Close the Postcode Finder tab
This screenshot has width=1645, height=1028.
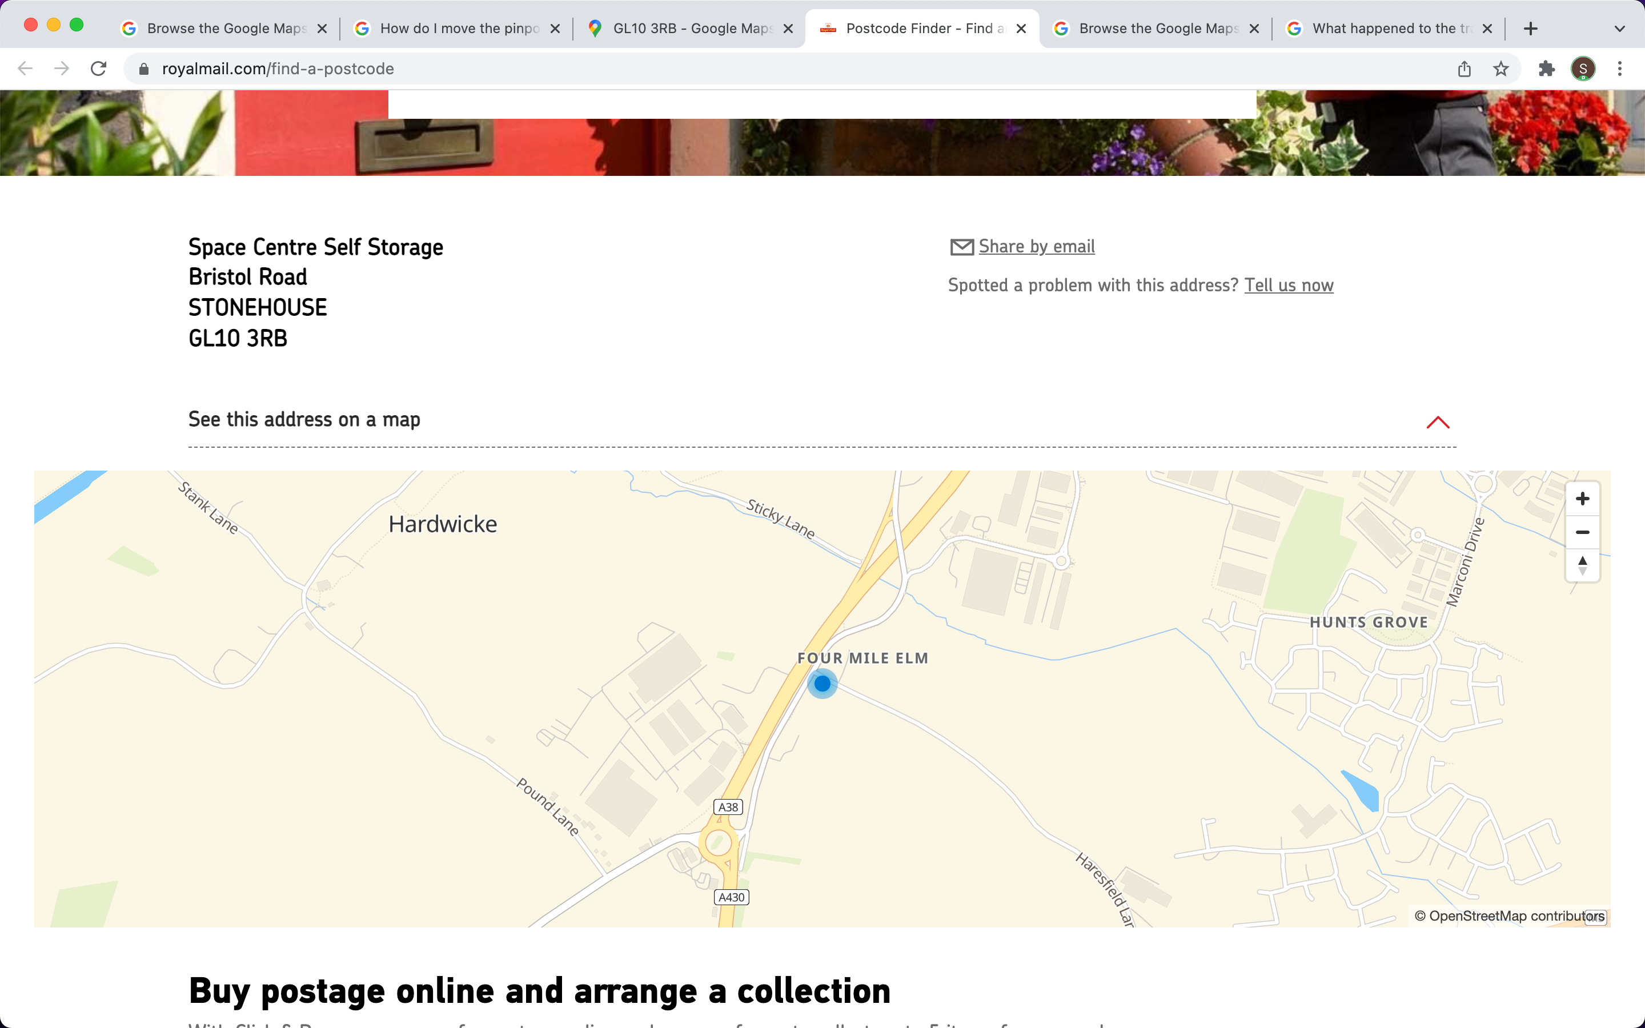click(1020, 29)
